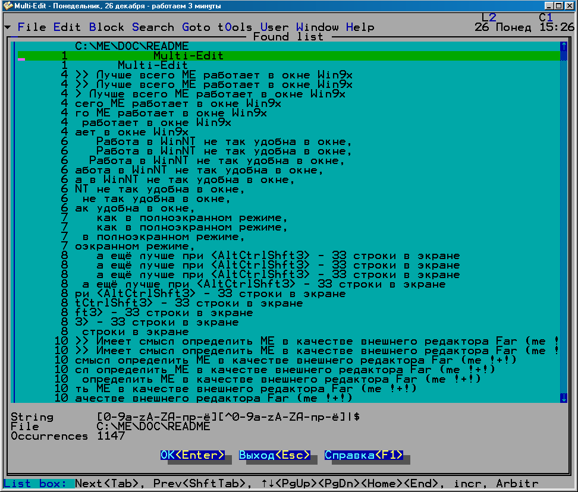Select row '10 смысл определить ME в качестве'

[x=288, y=360]
